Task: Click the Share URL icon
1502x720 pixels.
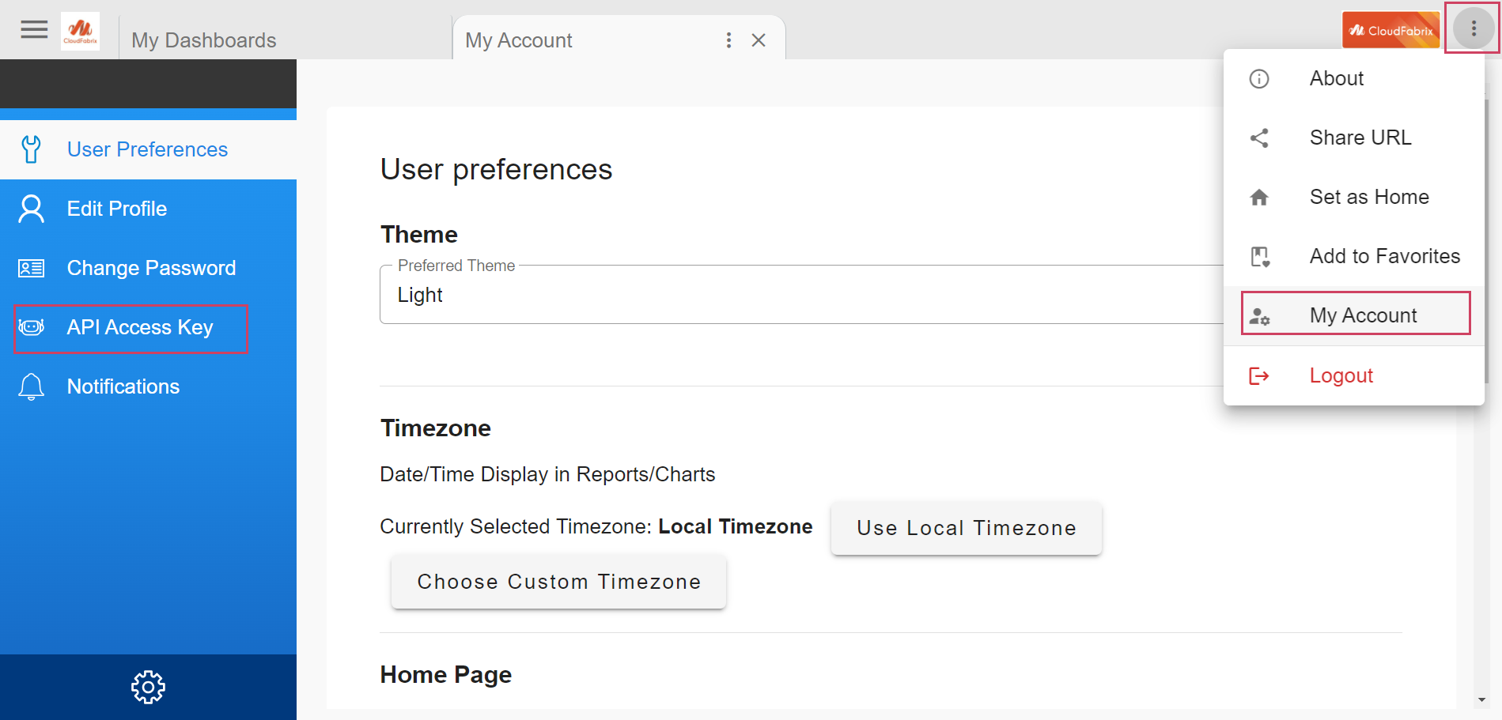Action: [1259, 138]
